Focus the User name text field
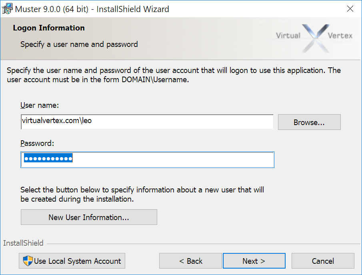 click(147, 122)
